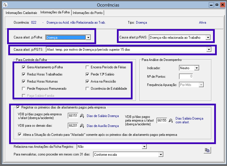227x166 pixels.
Task: Click search icon next to VDB 66201
Action: click(x=82, y=126)
